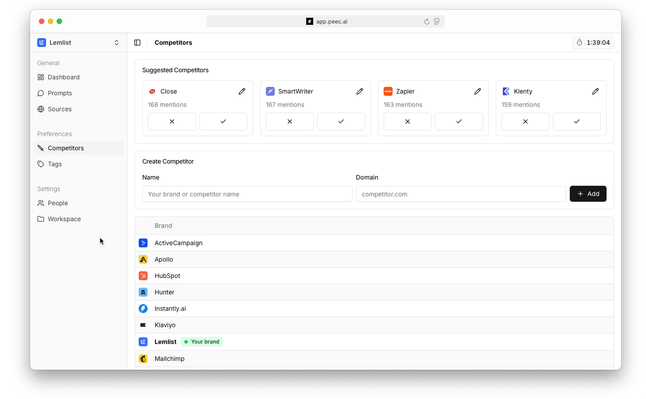Image resolution: width=646 pixels, height=399 pixels.
Task: Click the 1:39:04 timer indicator
Action: pyautogui.click(x=593, y=43)
